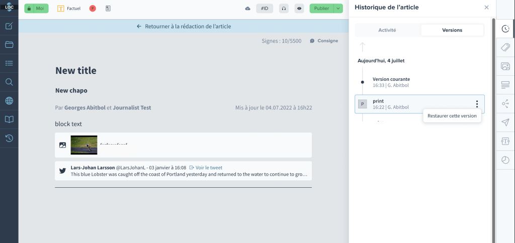Click the Lars-Johan Larsson tweet text
This screenshot has width=515, height=243.
189,174
